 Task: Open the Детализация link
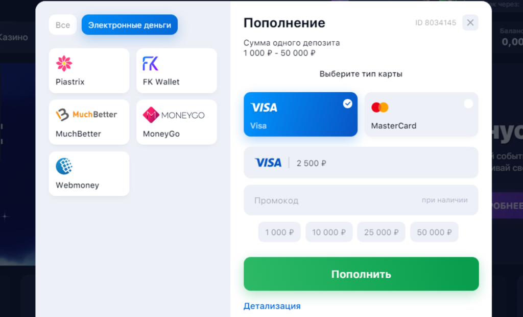[x=272, y=306]
